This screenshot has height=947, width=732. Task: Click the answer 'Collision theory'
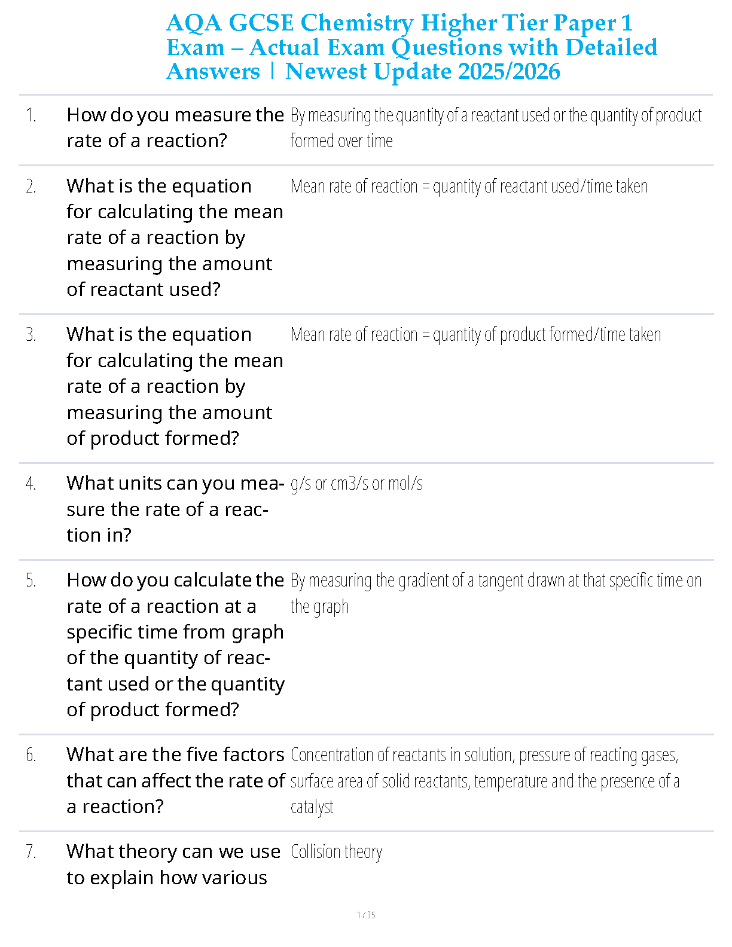[336, 852]
